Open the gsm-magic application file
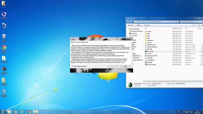Screen dimensions: 203x114 (x=150, y=51)
